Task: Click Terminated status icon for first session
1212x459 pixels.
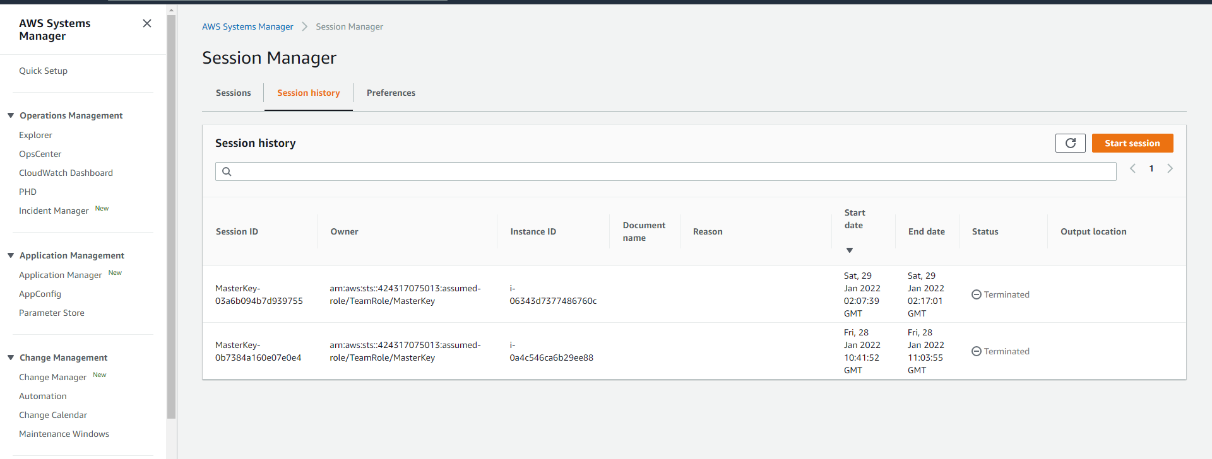Action: 976,294
